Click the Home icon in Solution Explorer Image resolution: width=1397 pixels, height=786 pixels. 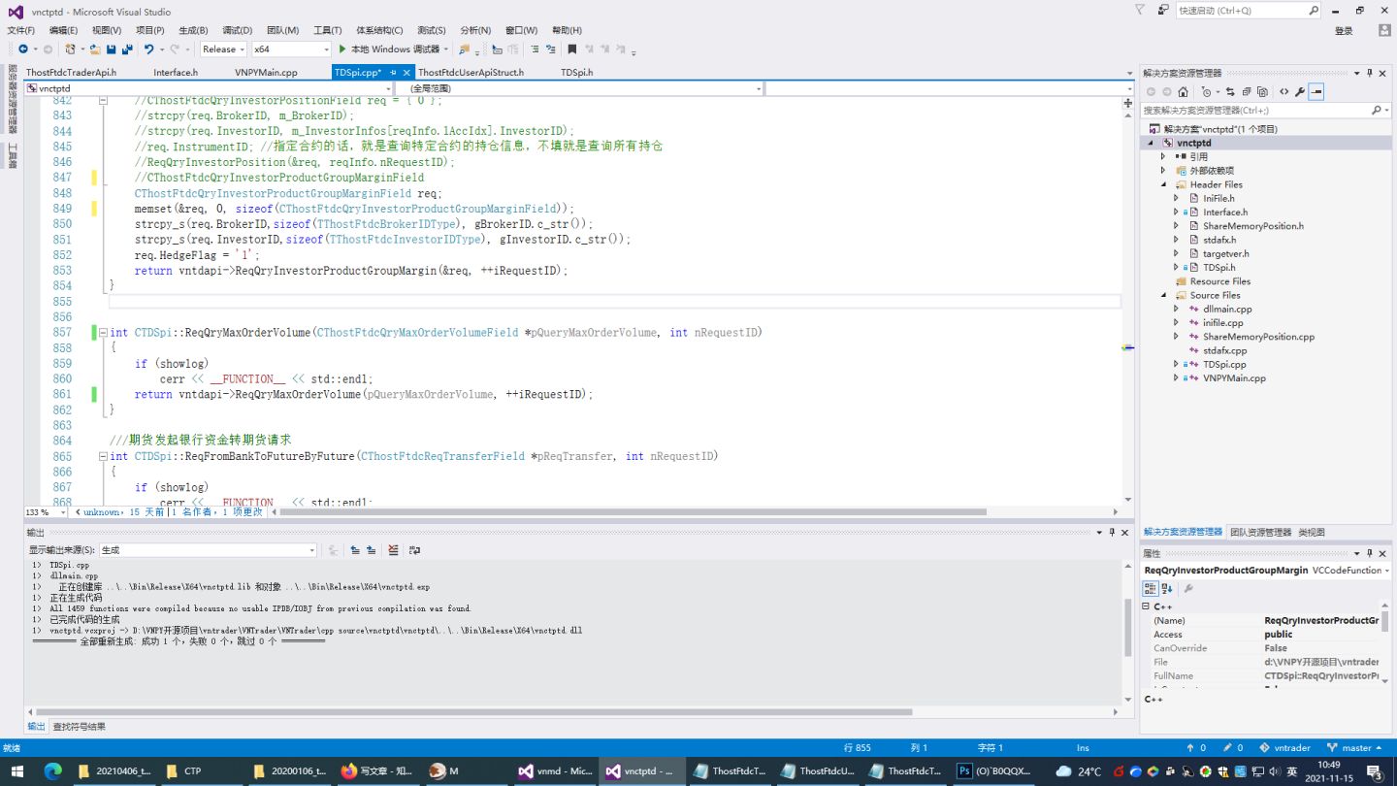(x=1183, y=92)
